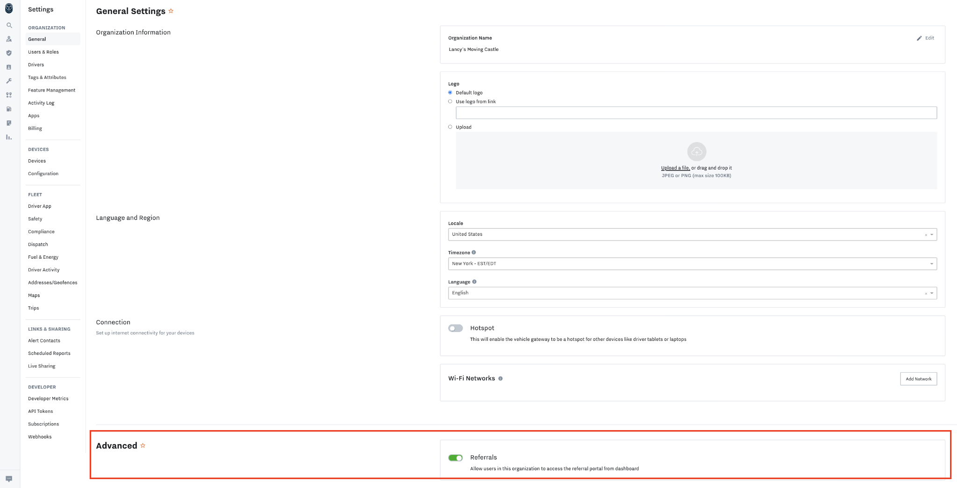Screen dimensions: 957x488
Task: Click the Upload a file link
Action: (675, 168)
